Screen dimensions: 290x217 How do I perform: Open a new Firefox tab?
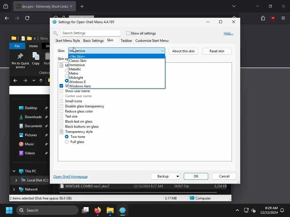tap(82, 6)
